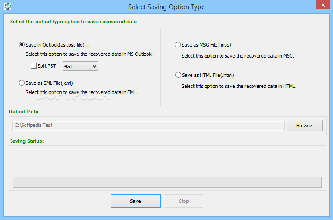Click the app icon in the title bar

[7, 7]
